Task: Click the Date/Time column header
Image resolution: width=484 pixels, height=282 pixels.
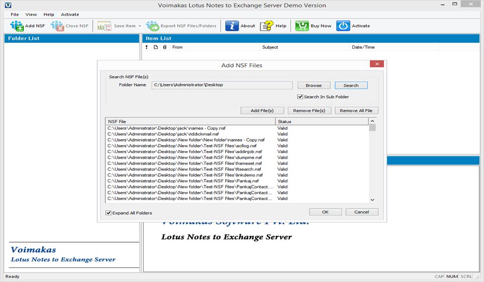Action: tap(394, 47)
